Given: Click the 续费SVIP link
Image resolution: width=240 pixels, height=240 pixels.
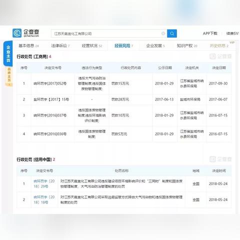Looking at the screenshot, I should 232,33.
